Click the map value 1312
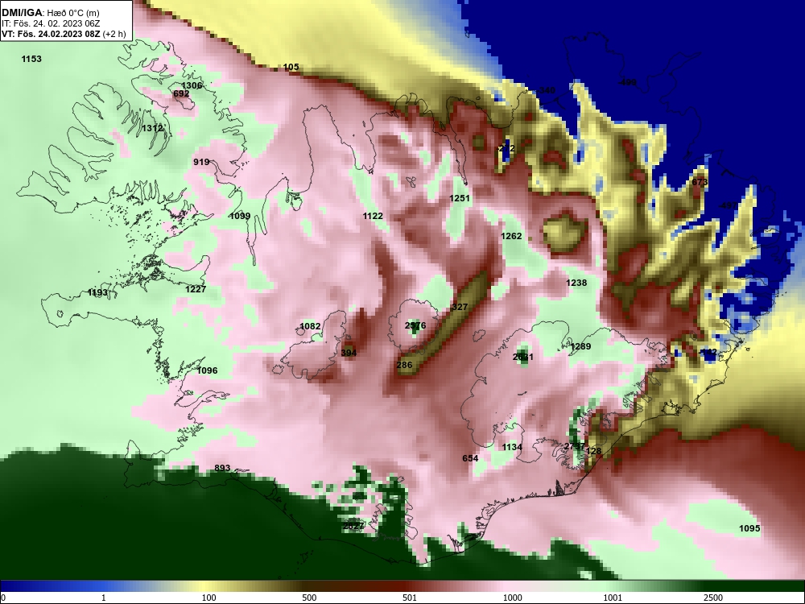This screenshot has height=604, width=805. [x=152, y=128]
